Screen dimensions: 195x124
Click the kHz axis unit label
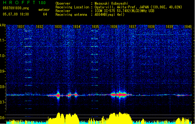pyautogui.click(x=3, y=25)
